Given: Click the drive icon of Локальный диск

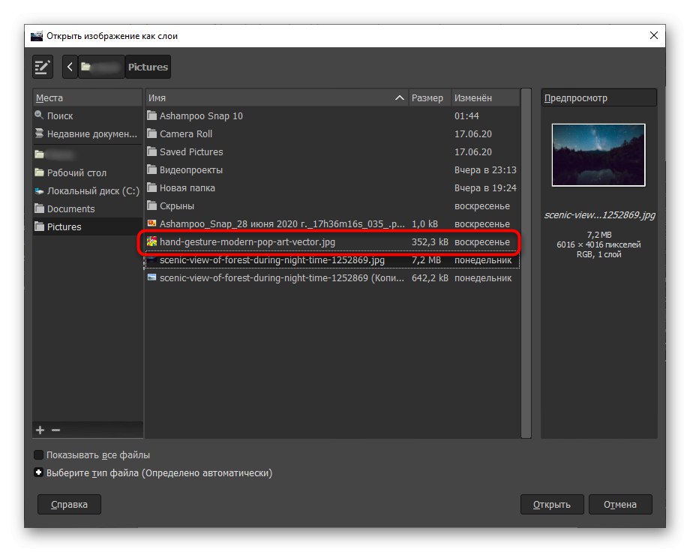Looking at the screenshot, I should (39, 190).
